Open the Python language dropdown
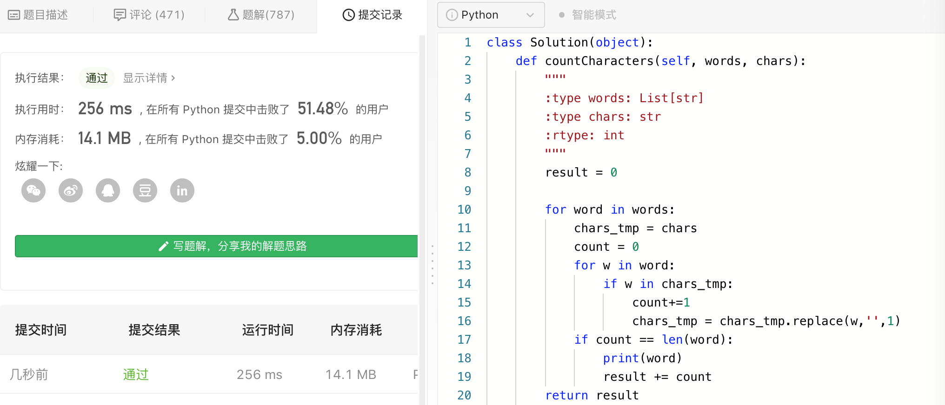Image resolution: width=945 pixels, height=405 pixels. tap(491, 15)
